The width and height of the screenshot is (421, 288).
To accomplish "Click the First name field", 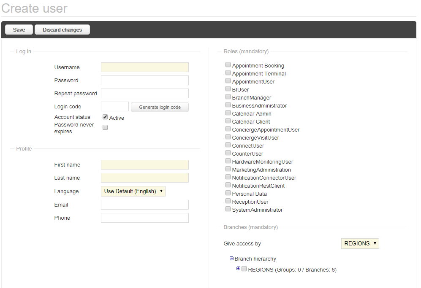I will [145, 164].
